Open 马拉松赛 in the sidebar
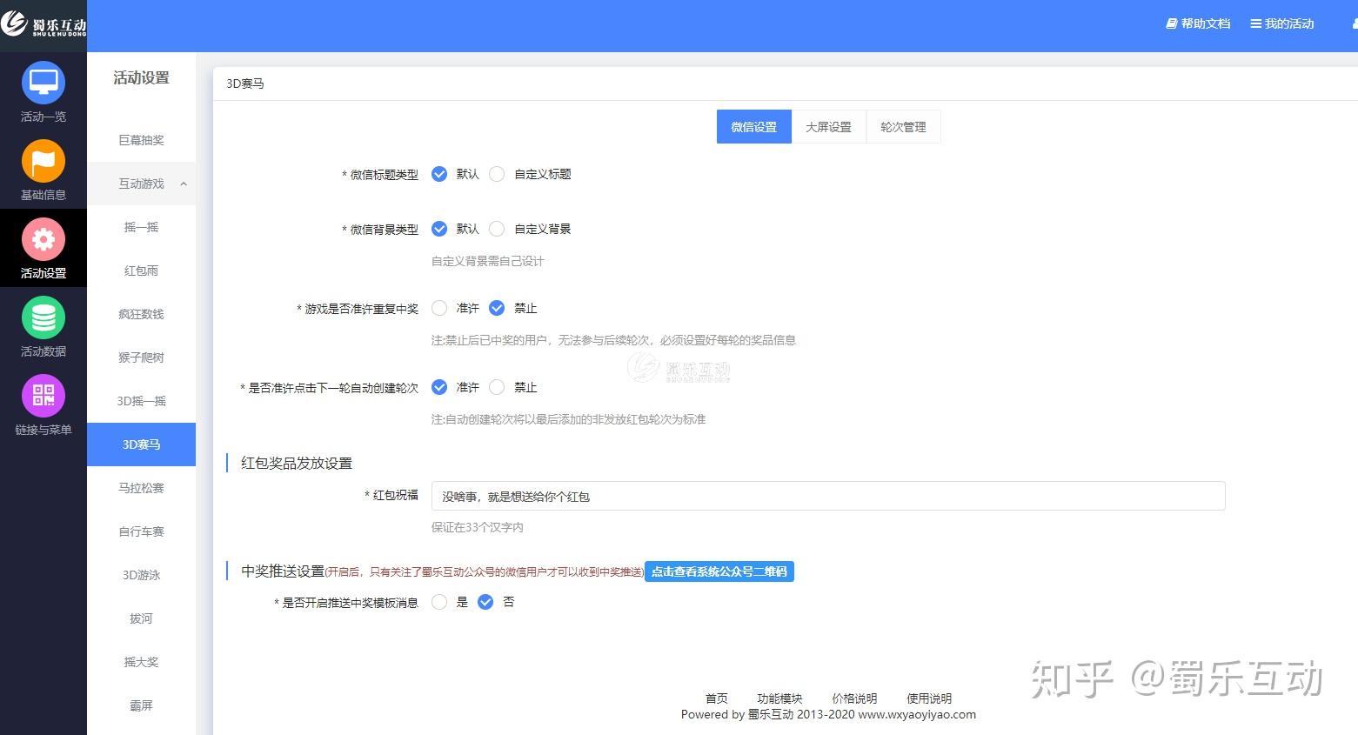This screenshot has width=1358, height=735. pyautogui.click(x=141, y=488)
